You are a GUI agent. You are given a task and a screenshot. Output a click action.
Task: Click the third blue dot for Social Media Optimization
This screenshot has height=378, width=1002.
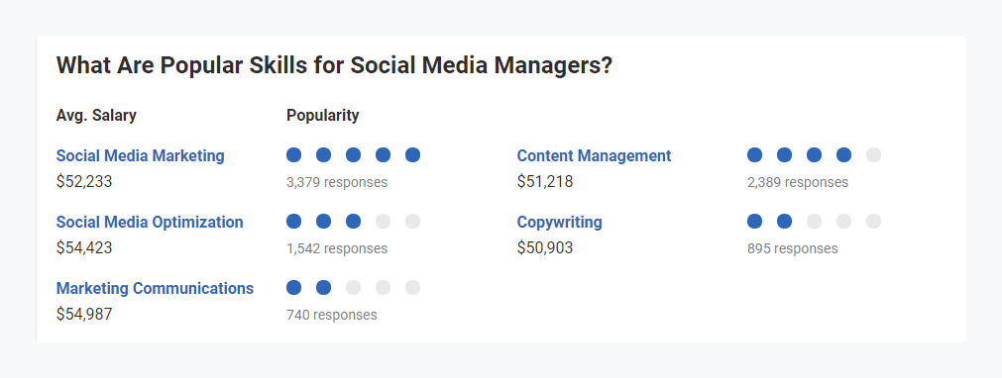(x=354, y=221)
